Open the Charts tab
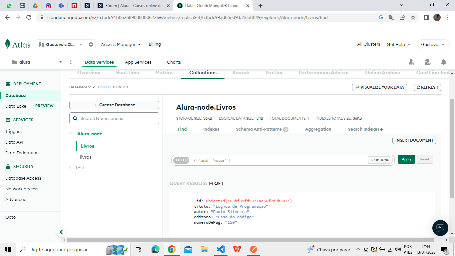The image size is (455, 256). (174, 62)
